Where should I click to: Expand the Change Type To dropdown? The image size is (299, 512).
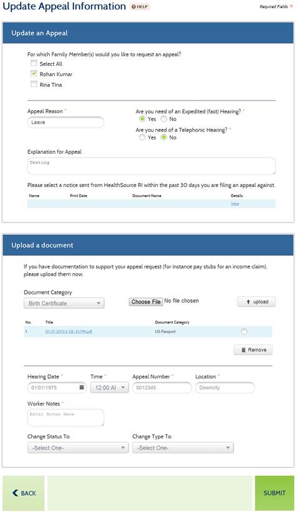(183, 448)
